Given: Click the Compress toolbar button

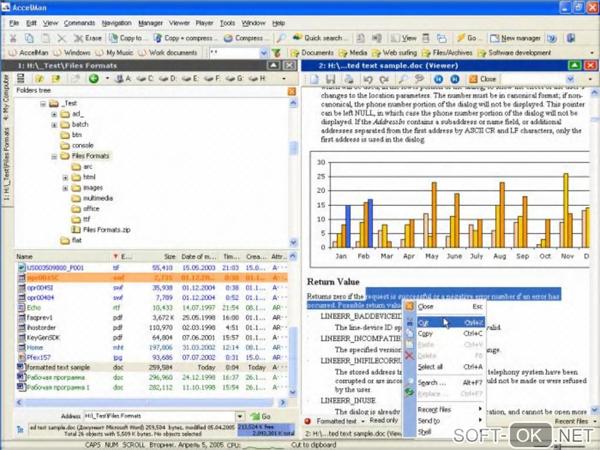Looking at the screenshot, I should [247, 38].
